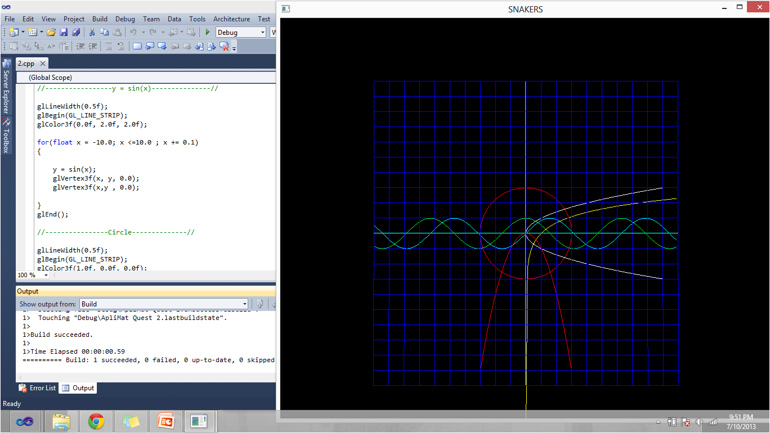This screenshot has height=433, width=770.
Task: Click the Display Object Member List icon
Action: click(14, 46)
